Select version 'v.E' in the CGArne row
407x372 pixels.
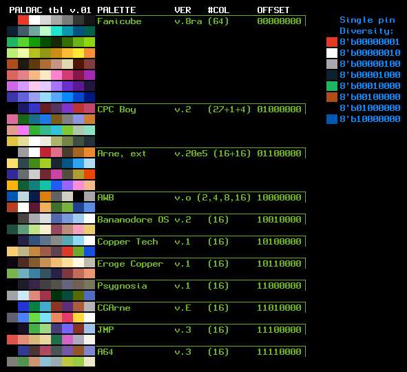(x=183, y=308)
